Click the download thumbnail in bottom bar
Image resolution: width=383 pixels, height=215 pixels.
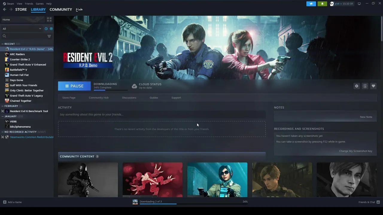point(135,202)
